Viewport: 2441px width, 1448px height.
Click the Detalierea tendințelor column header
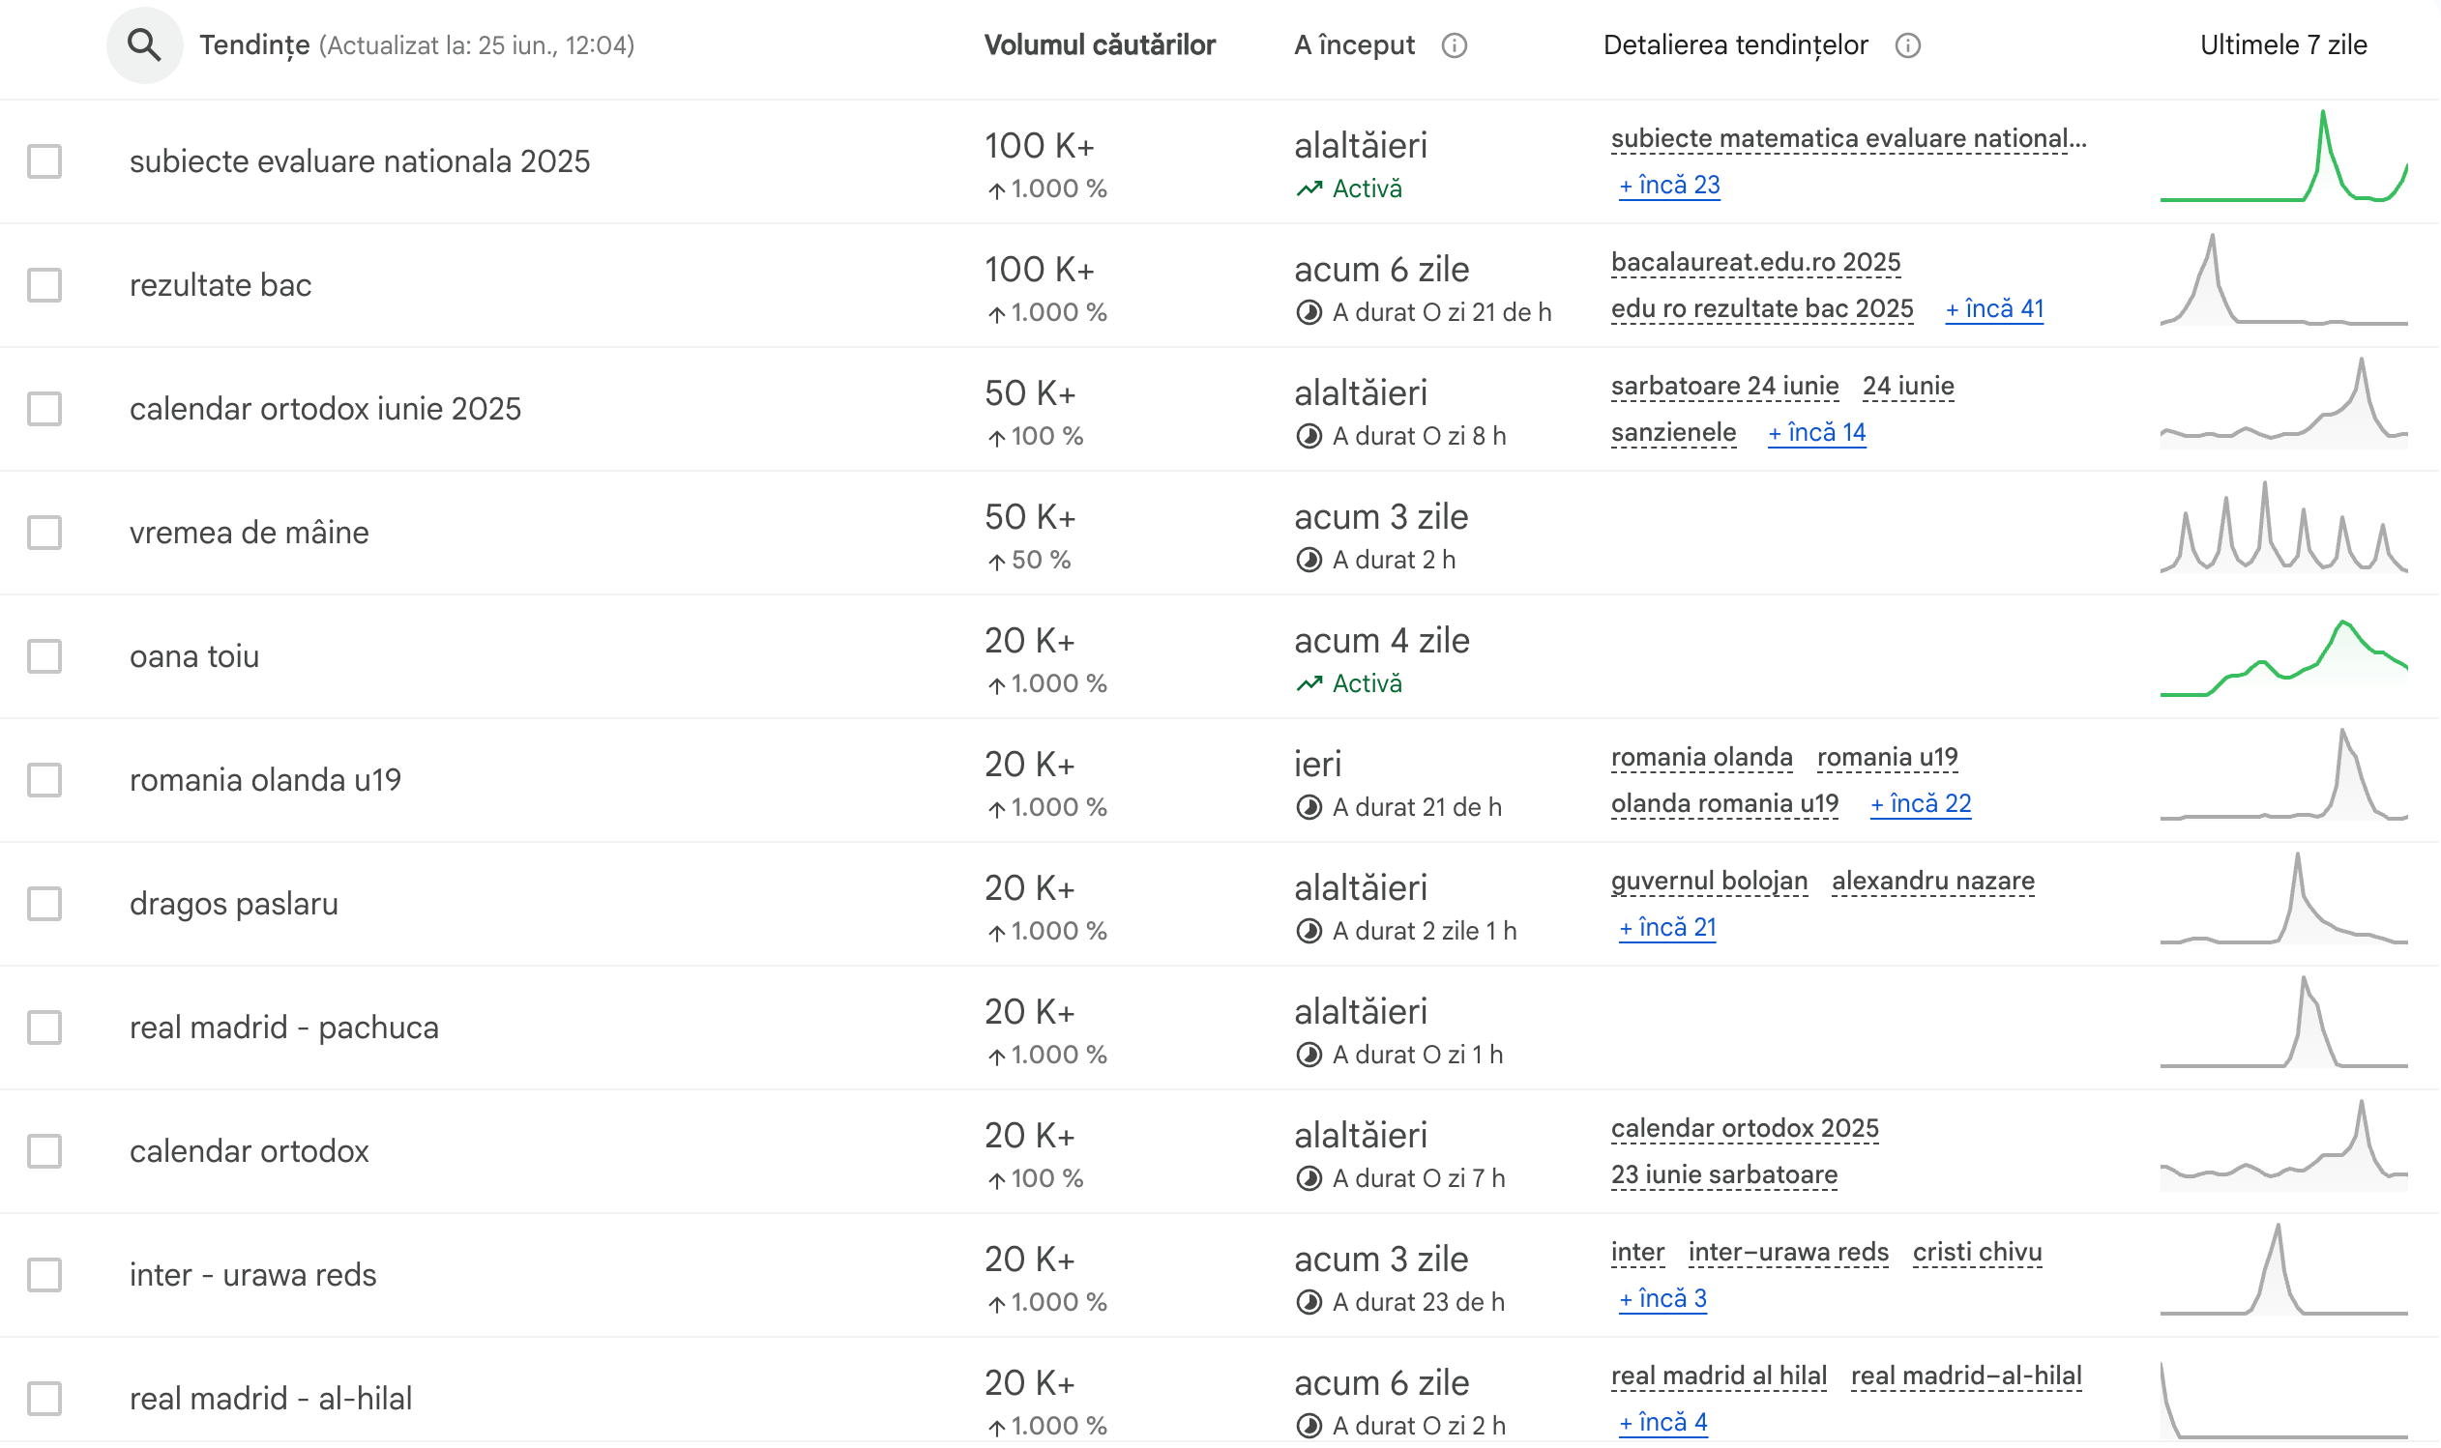pos(1735,44)
